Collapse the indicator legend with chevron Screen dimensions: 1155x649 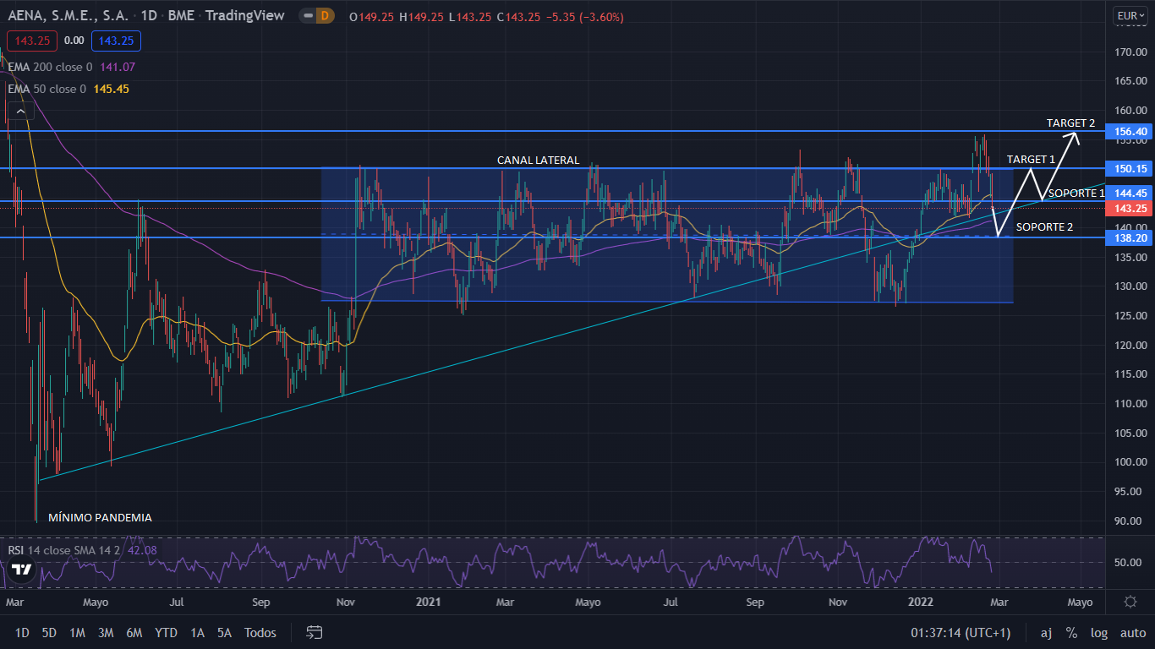[x=20, y=111]
